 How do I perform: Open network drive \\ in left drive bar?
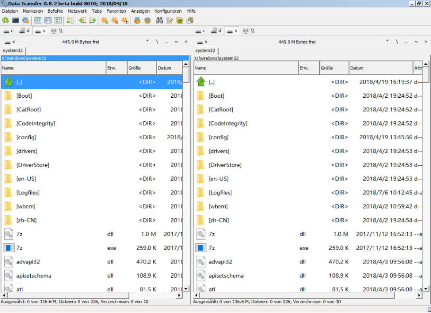57,31
